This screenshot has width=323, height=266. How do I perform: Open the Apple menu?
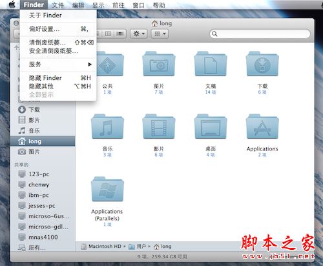pyautogui.click(x=12, y=5)
